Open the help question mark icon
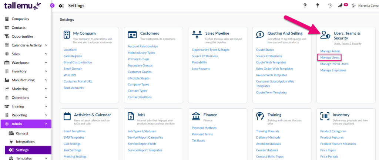This screenshot has height=160, width=379. [x=305, y=6]
